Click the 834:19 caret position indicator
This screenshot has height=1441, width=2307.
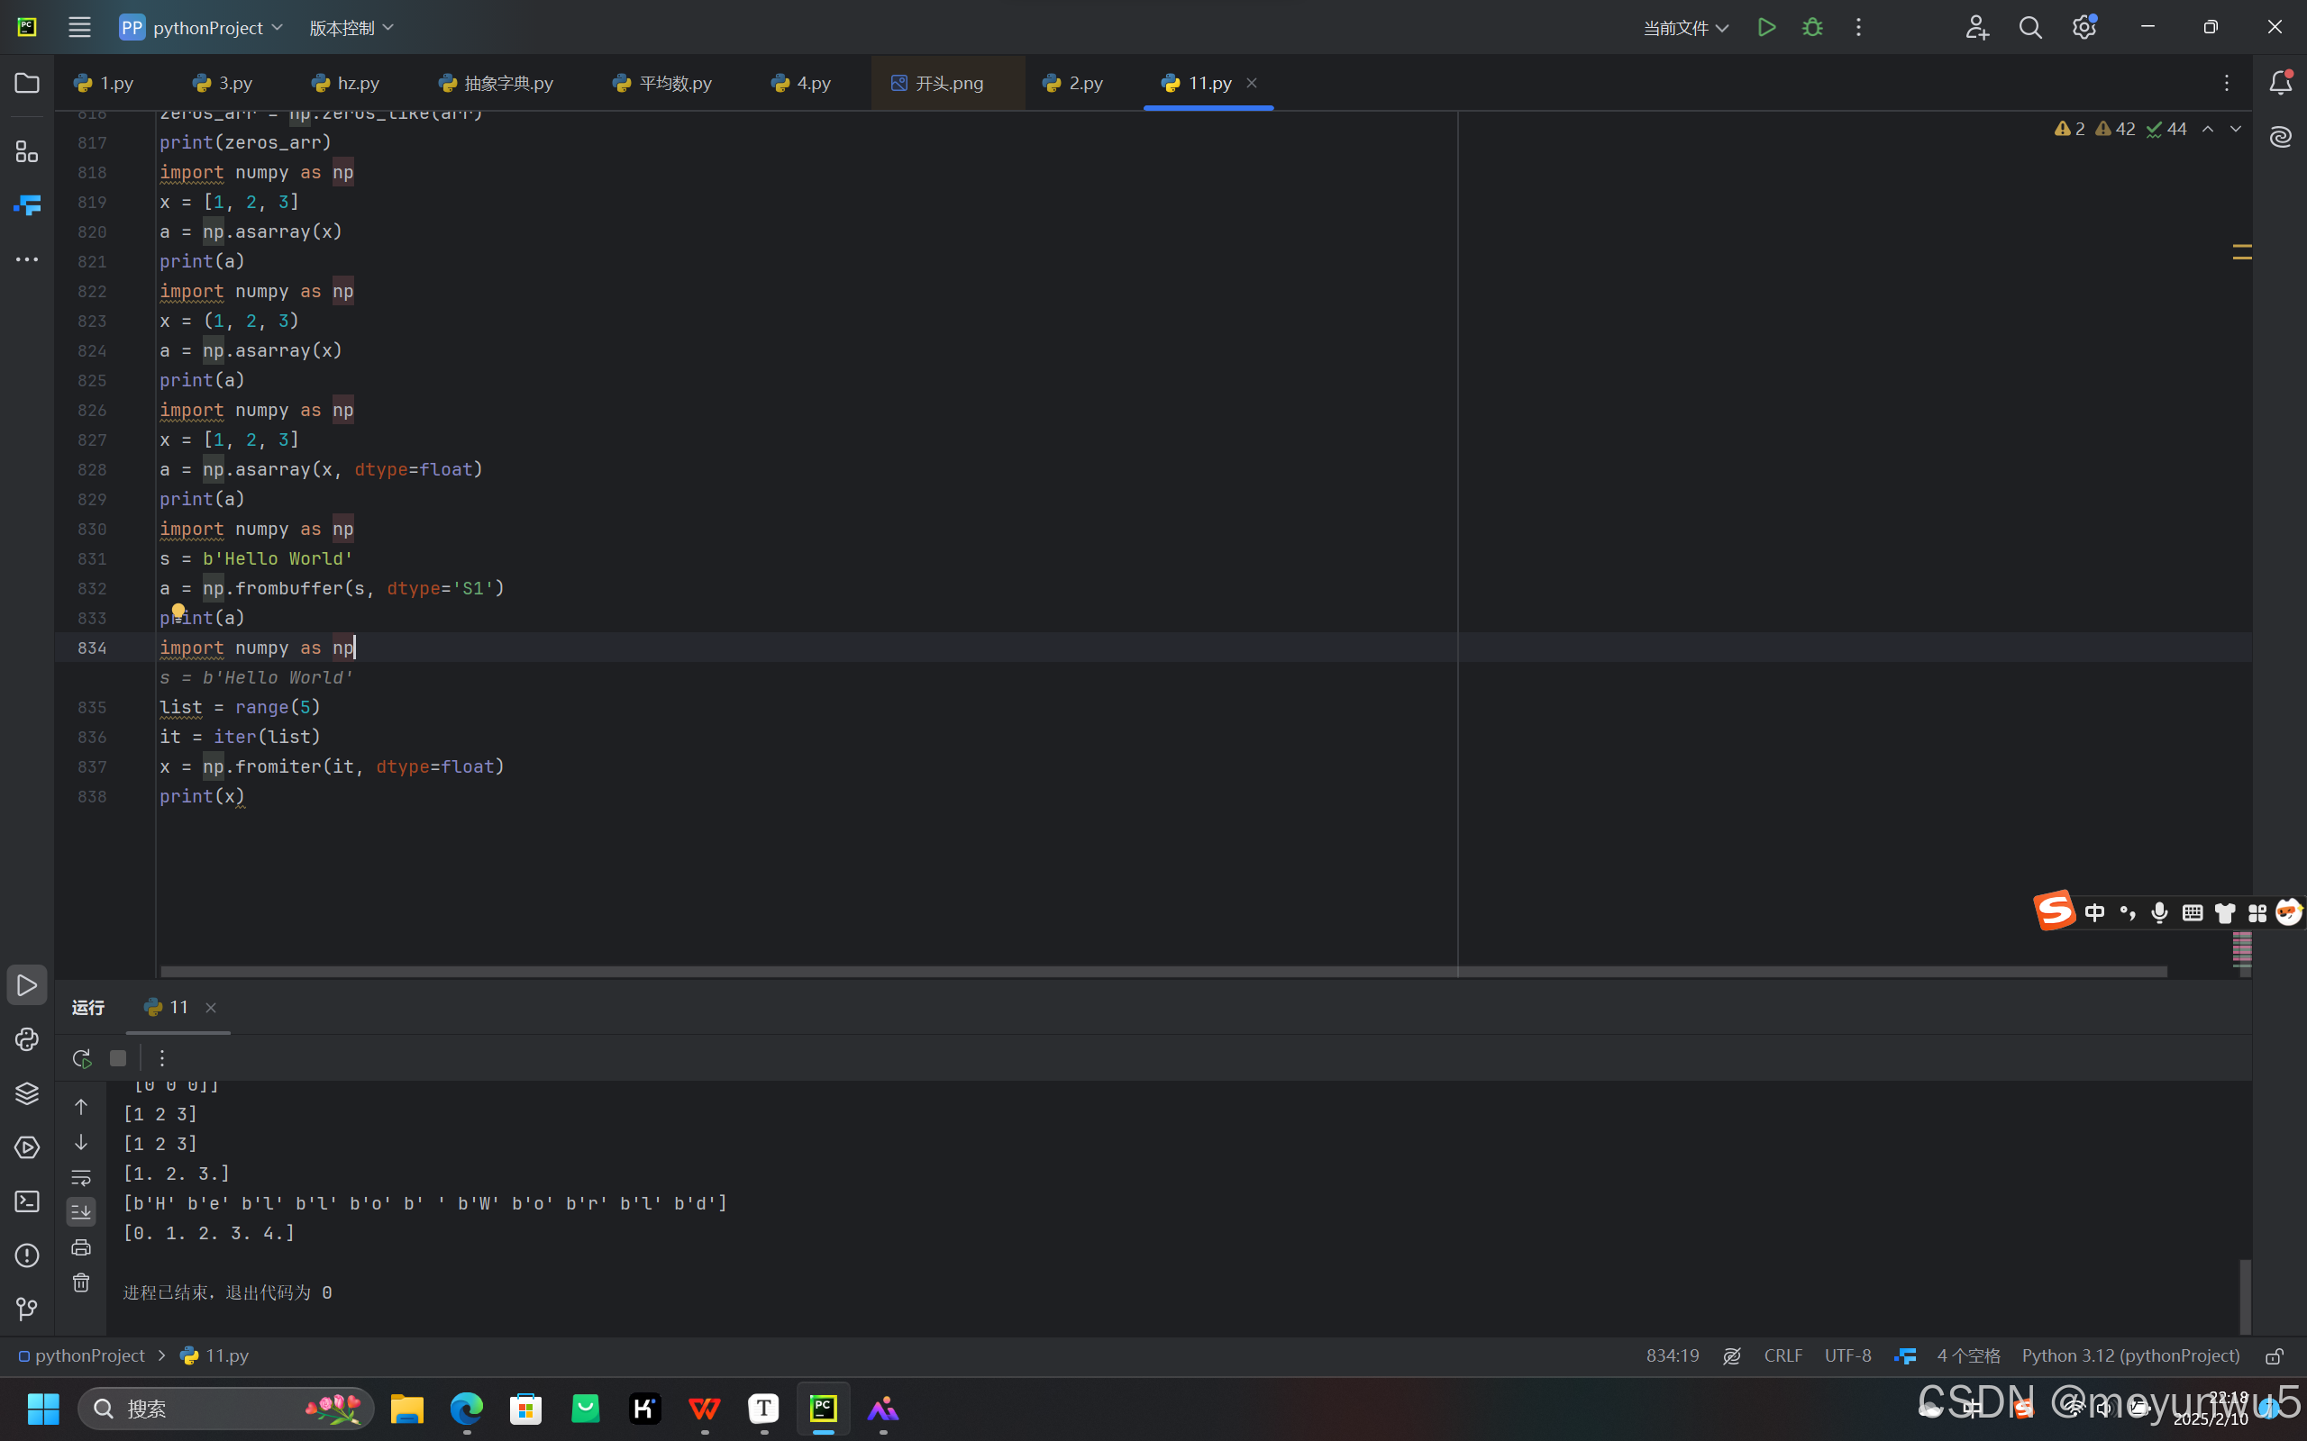click(x=1672, y=1355)
